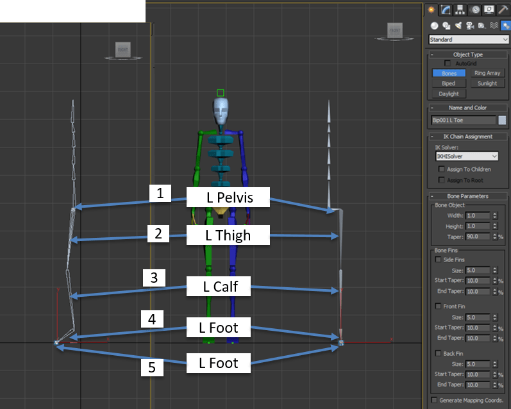Select the Space Warps wave icon
Viewport: 511px width, 409px height.
point(493,26)
